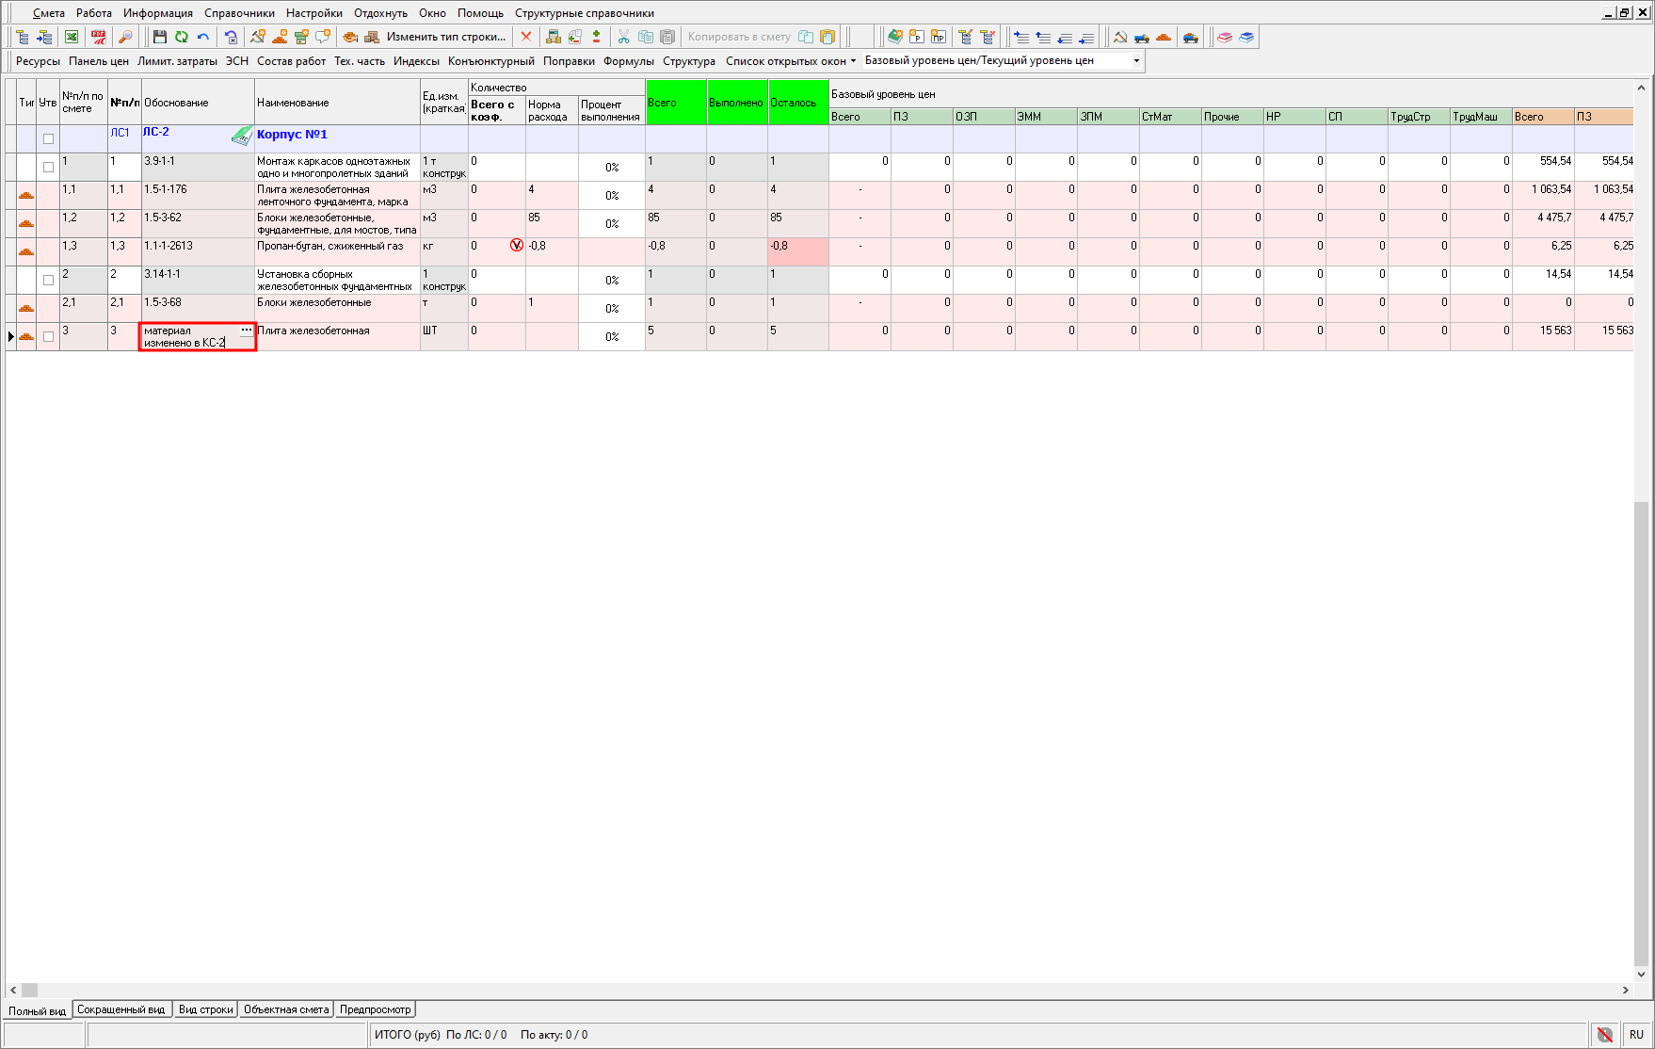1655x1049 pixels.
Task: Click the scissors cut icon
Action: [623, 37]
